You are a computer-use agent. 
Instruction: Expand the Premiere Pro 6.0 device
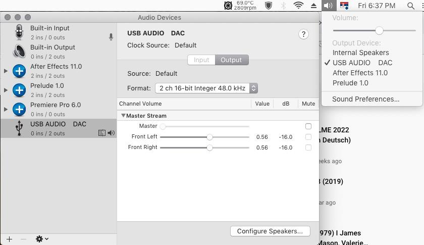pos(6,110)
